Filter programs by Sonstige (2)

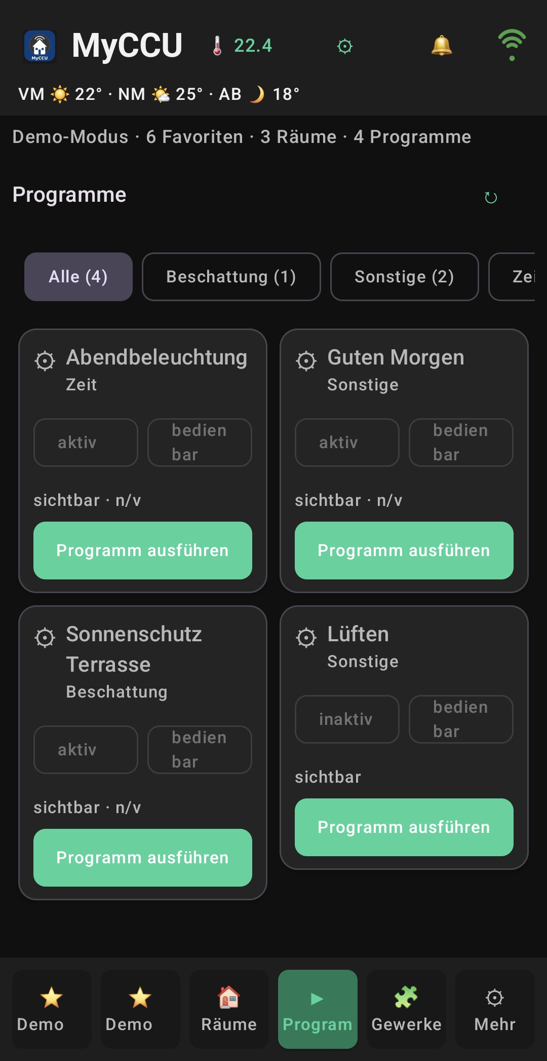(405, 277)
